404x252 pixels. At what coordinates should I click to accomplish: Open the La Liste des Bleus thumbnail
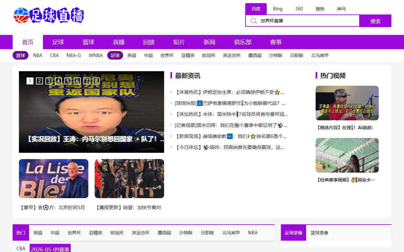point(54,179)
